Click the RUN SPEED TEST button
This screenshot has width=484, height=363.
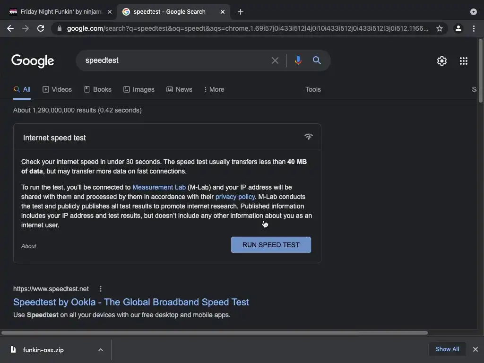click(x=271, y=245)
